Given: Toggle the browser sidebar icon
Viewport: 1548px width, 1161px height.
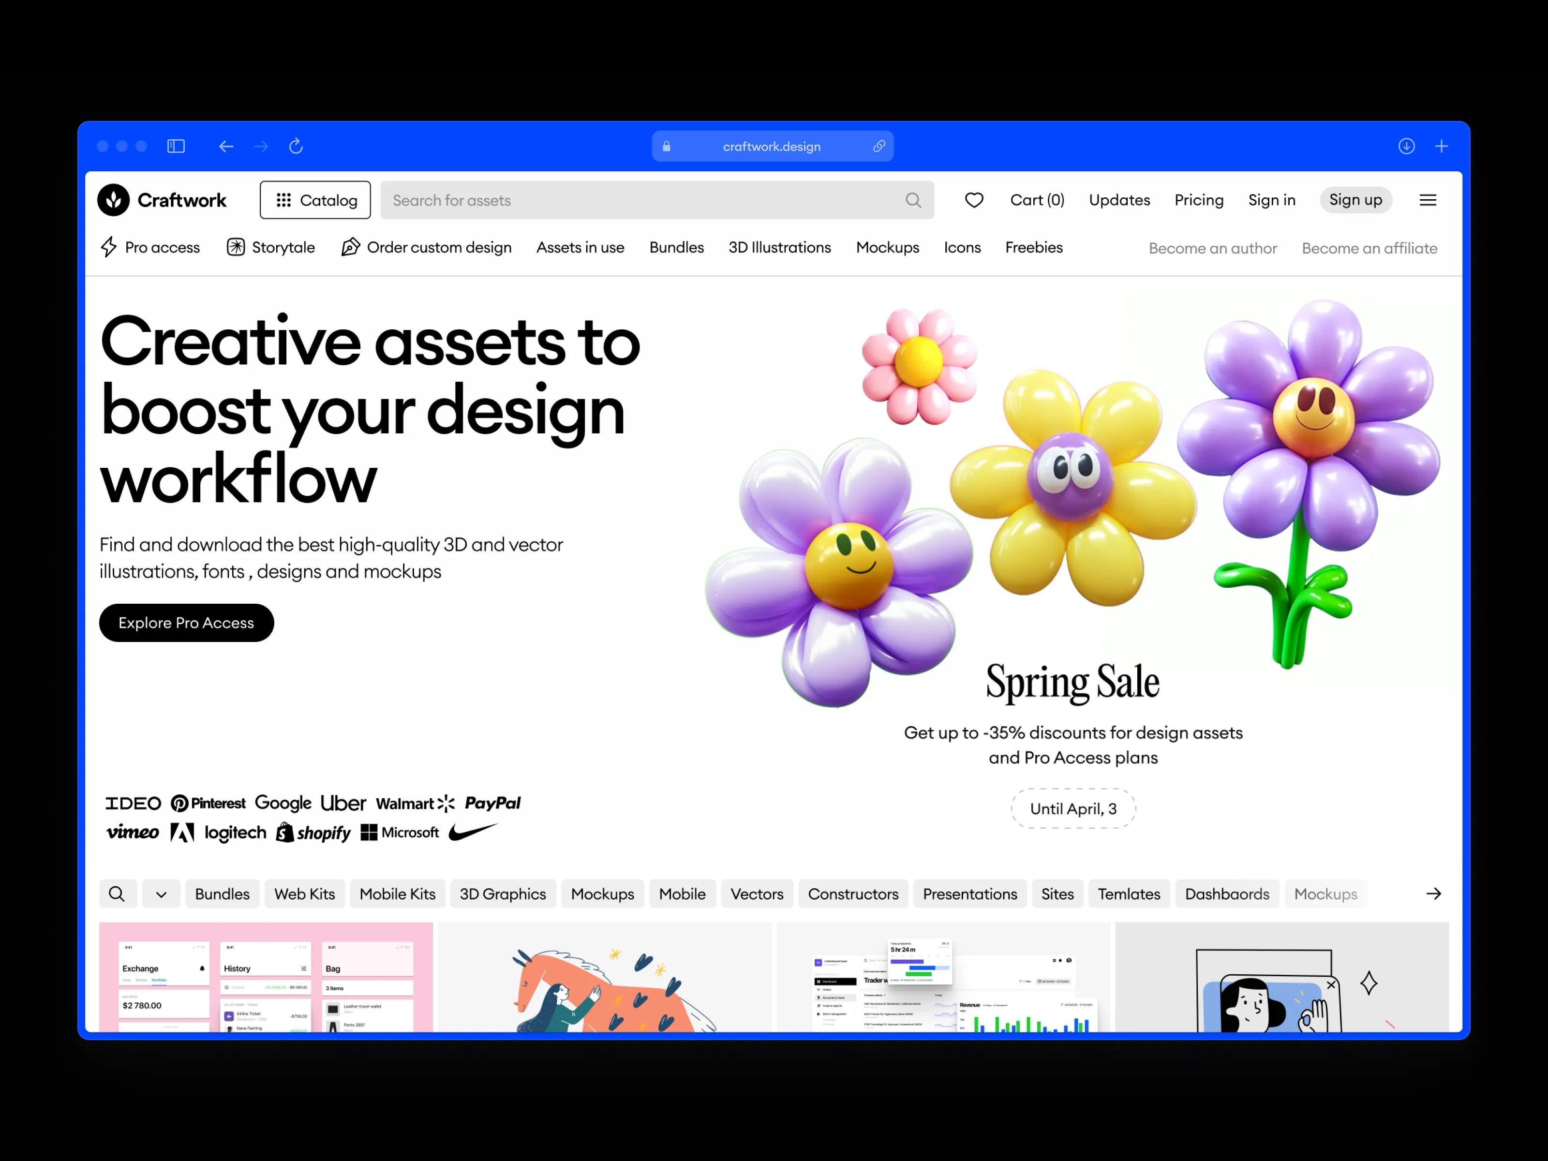Looking at the screenshot, I should coord(176,146).
